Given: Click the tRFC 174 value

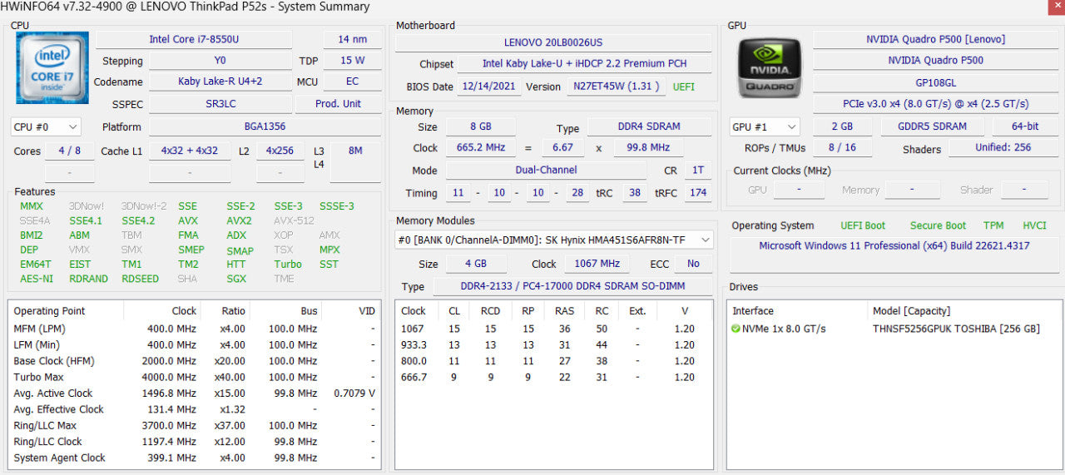Looking at the screenshot, I should point(698,193).
